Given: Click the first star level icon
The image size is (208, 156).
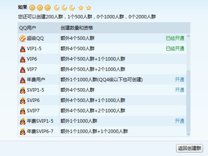Looking at the screenshot, I should click(x=81, y=8).
